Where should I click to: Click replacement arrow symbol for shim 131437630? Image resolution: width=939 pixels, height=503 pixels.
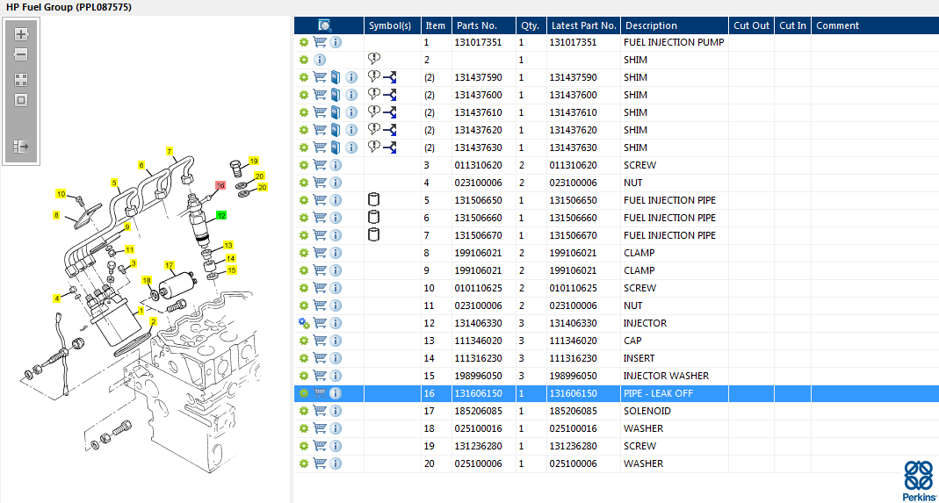389,147
